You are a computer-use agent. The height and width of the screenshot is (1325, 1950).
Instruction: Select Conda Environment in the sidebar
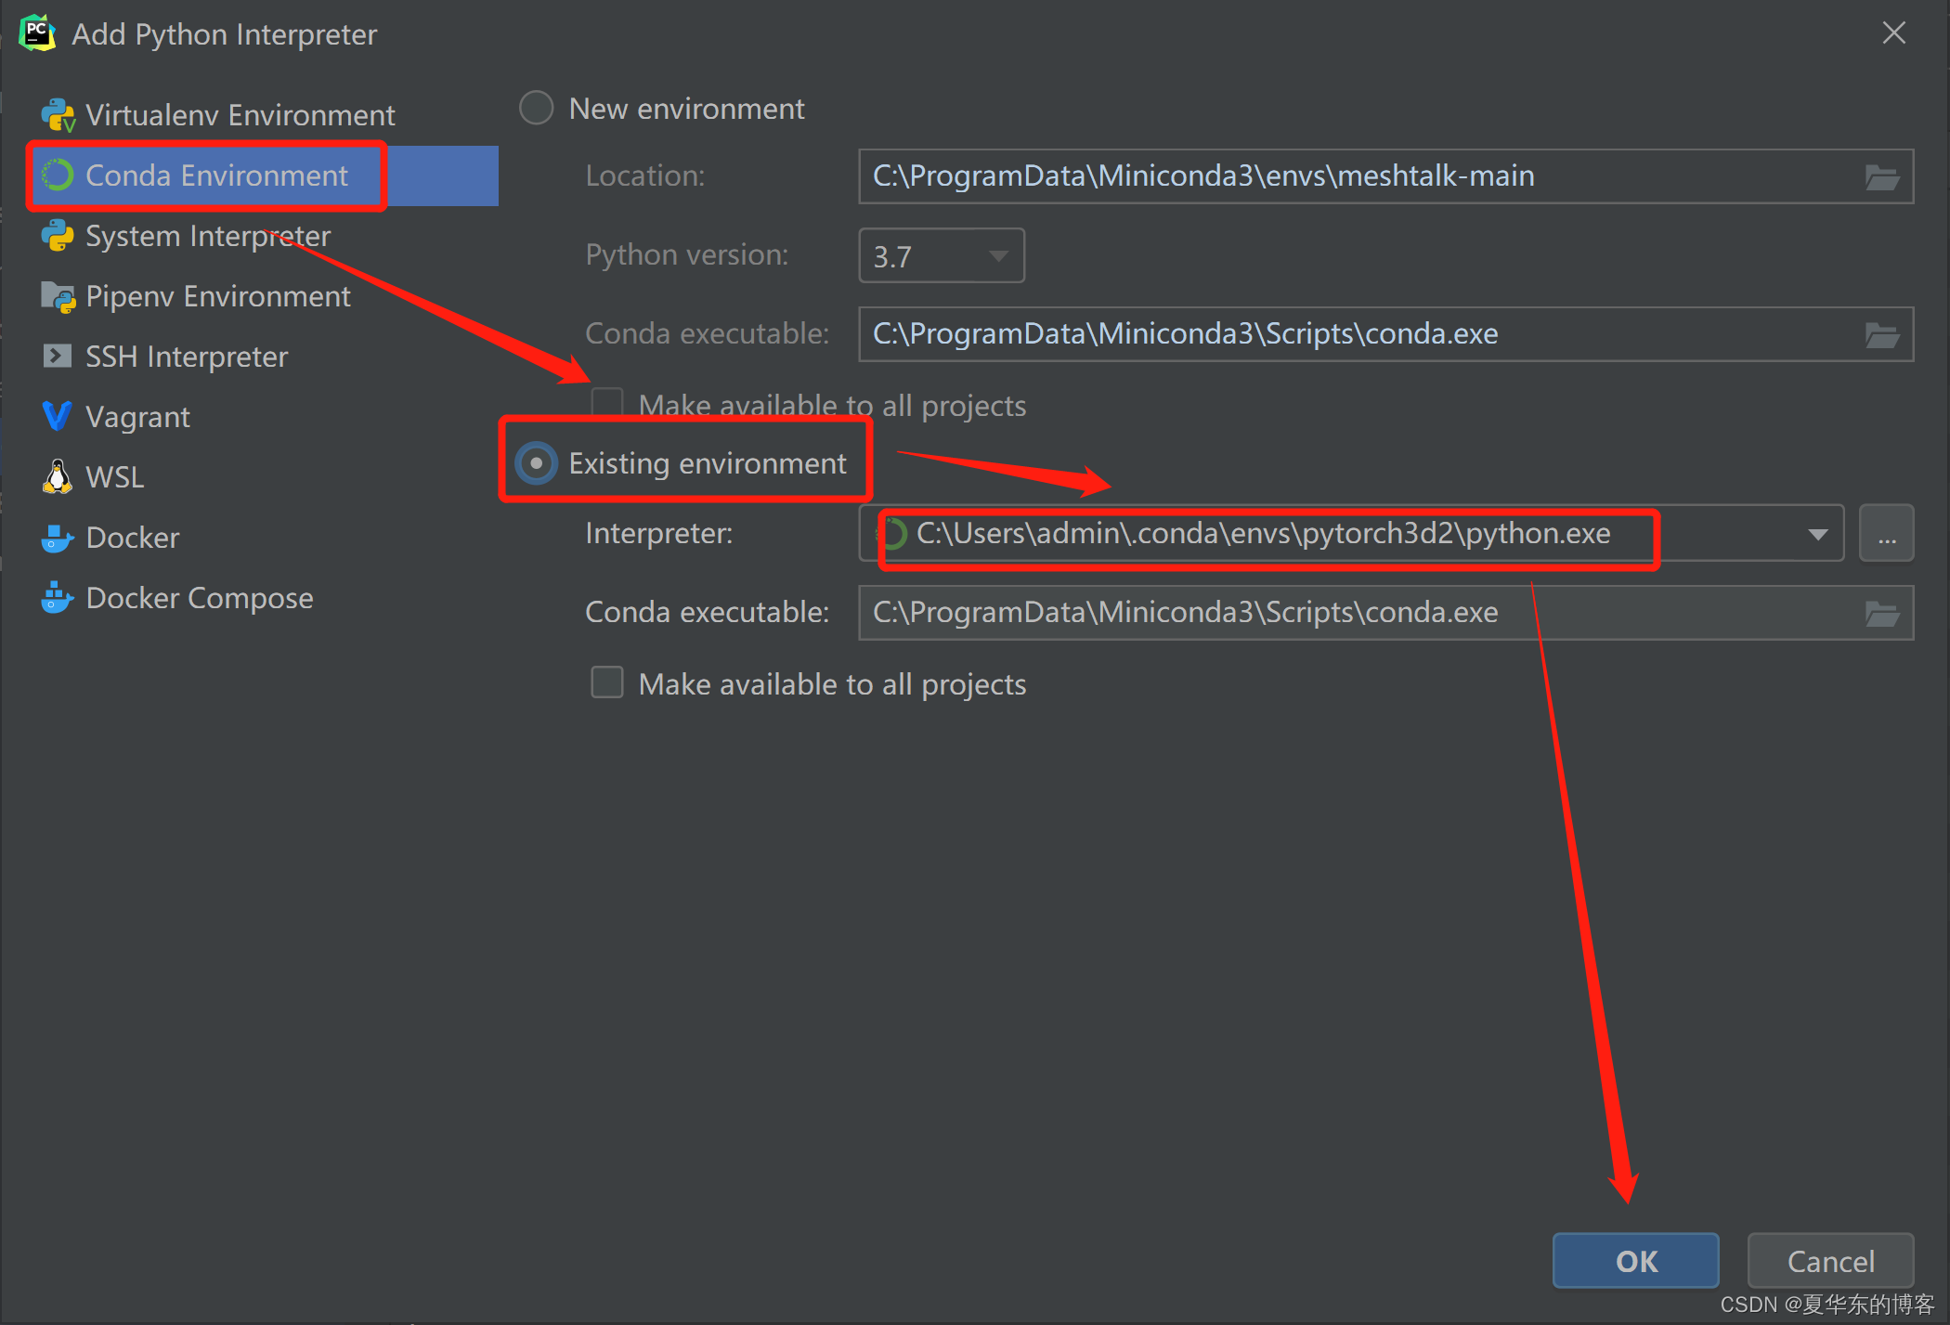point(215,175)
